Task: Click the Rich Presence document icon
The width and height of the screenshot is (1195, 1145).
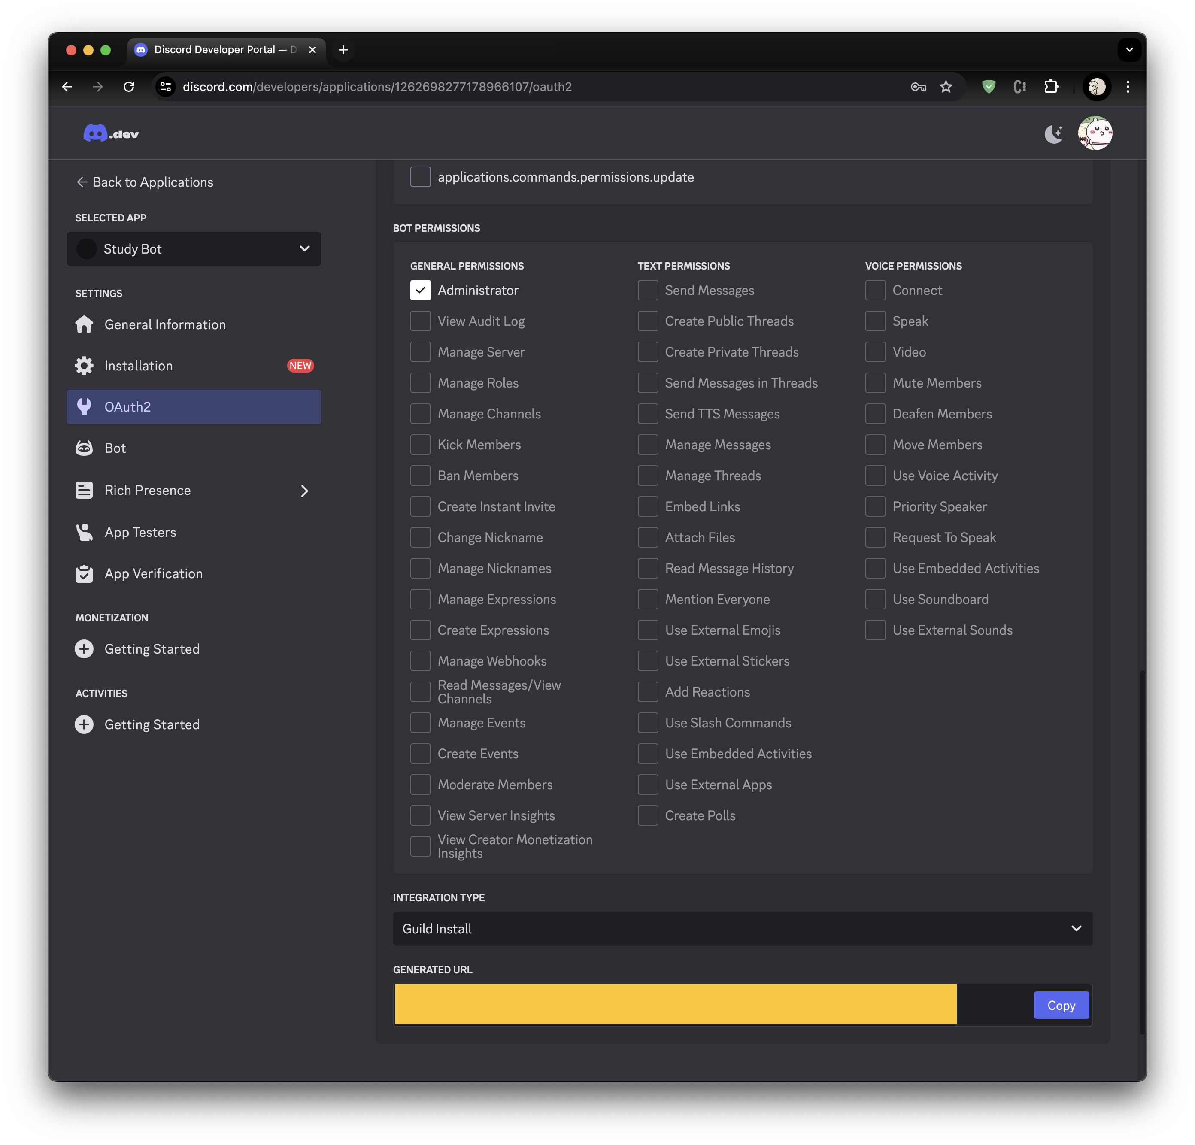Action: pos(84,490)
